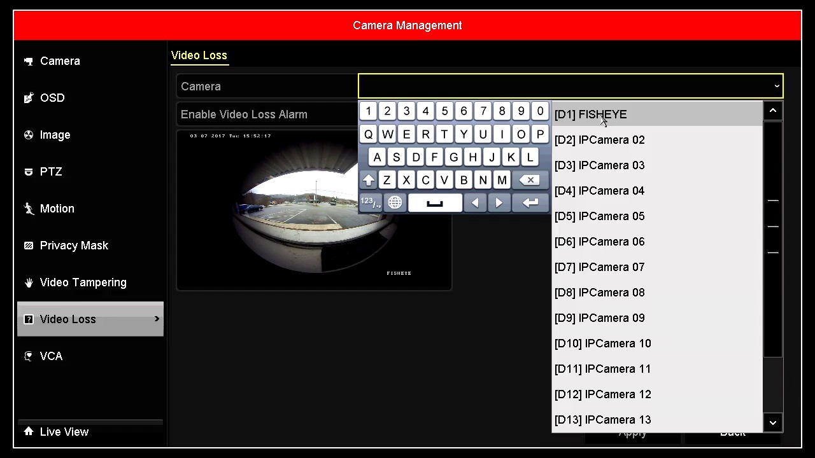
Task: Choose [D13] IPCamera 13
Action: [x=657, y=420]
